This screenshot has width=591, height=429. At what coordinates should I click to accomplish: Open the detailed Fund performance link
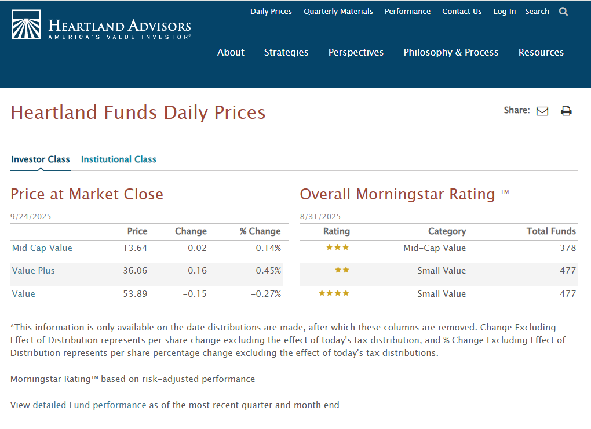pos(89,405)
